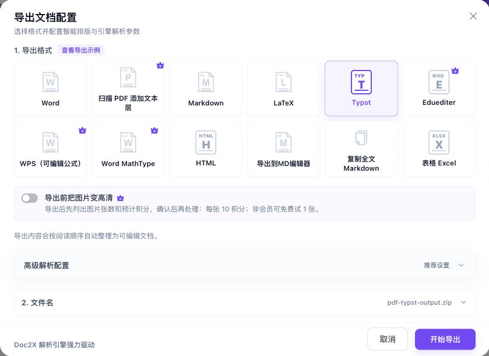The image size is (489, 356).
Task: Click the LaTeX label text
Action: [283, 103]
